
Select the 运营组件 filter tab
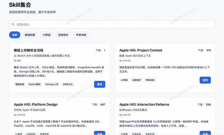coord(63,35)
